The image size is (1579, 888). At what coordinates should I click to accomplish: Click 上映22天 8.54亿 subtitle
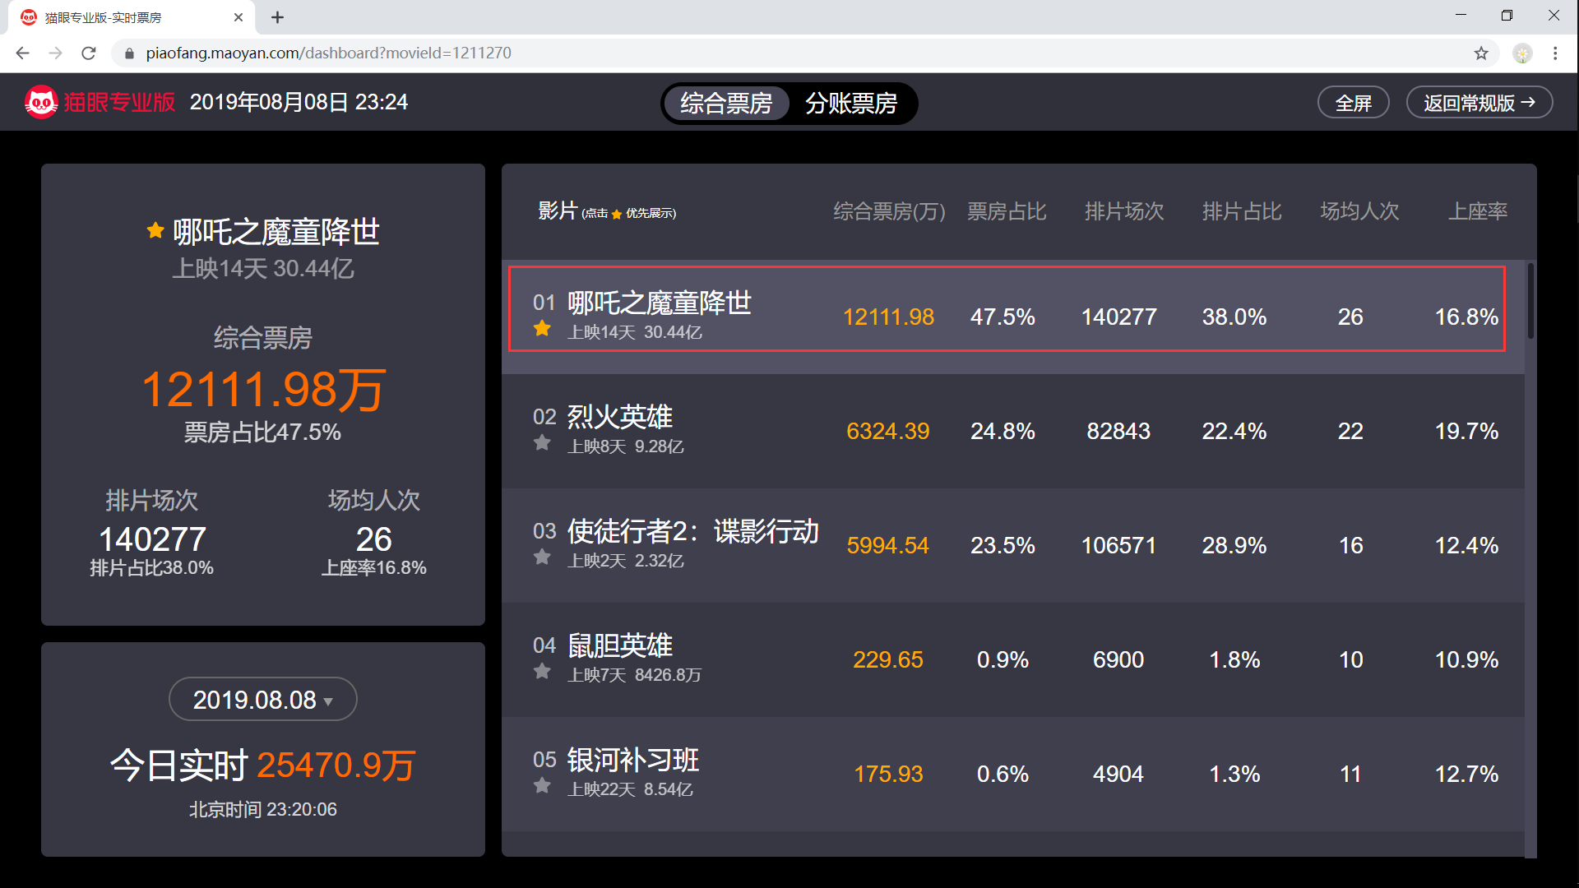[x=631, y=789]
